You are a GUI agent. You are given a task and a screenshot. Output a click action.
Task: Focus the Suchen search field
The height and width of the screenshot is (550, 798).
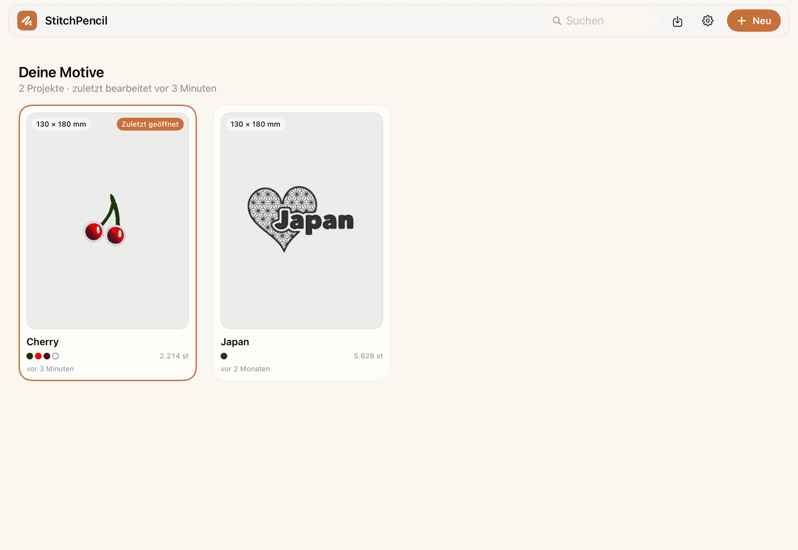602,21
